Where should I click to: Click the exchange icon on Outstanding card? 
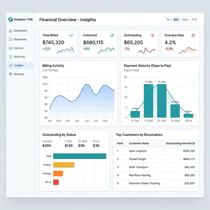pos(152,35)
